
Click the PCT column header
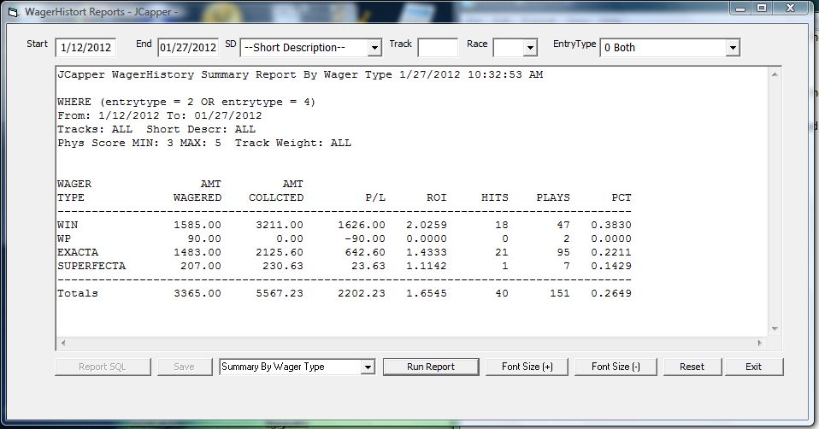622,197
